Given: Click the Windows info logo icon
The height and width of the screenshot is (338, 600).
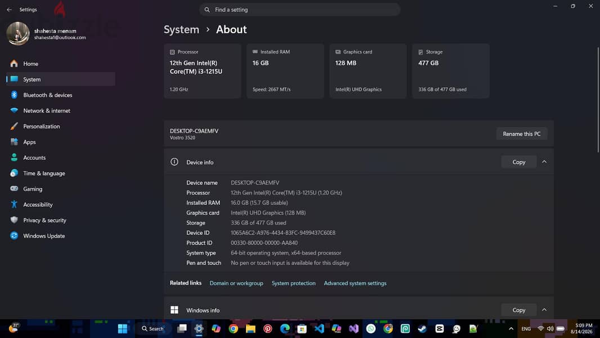Looking at the screenshot, I should point(174,310).
